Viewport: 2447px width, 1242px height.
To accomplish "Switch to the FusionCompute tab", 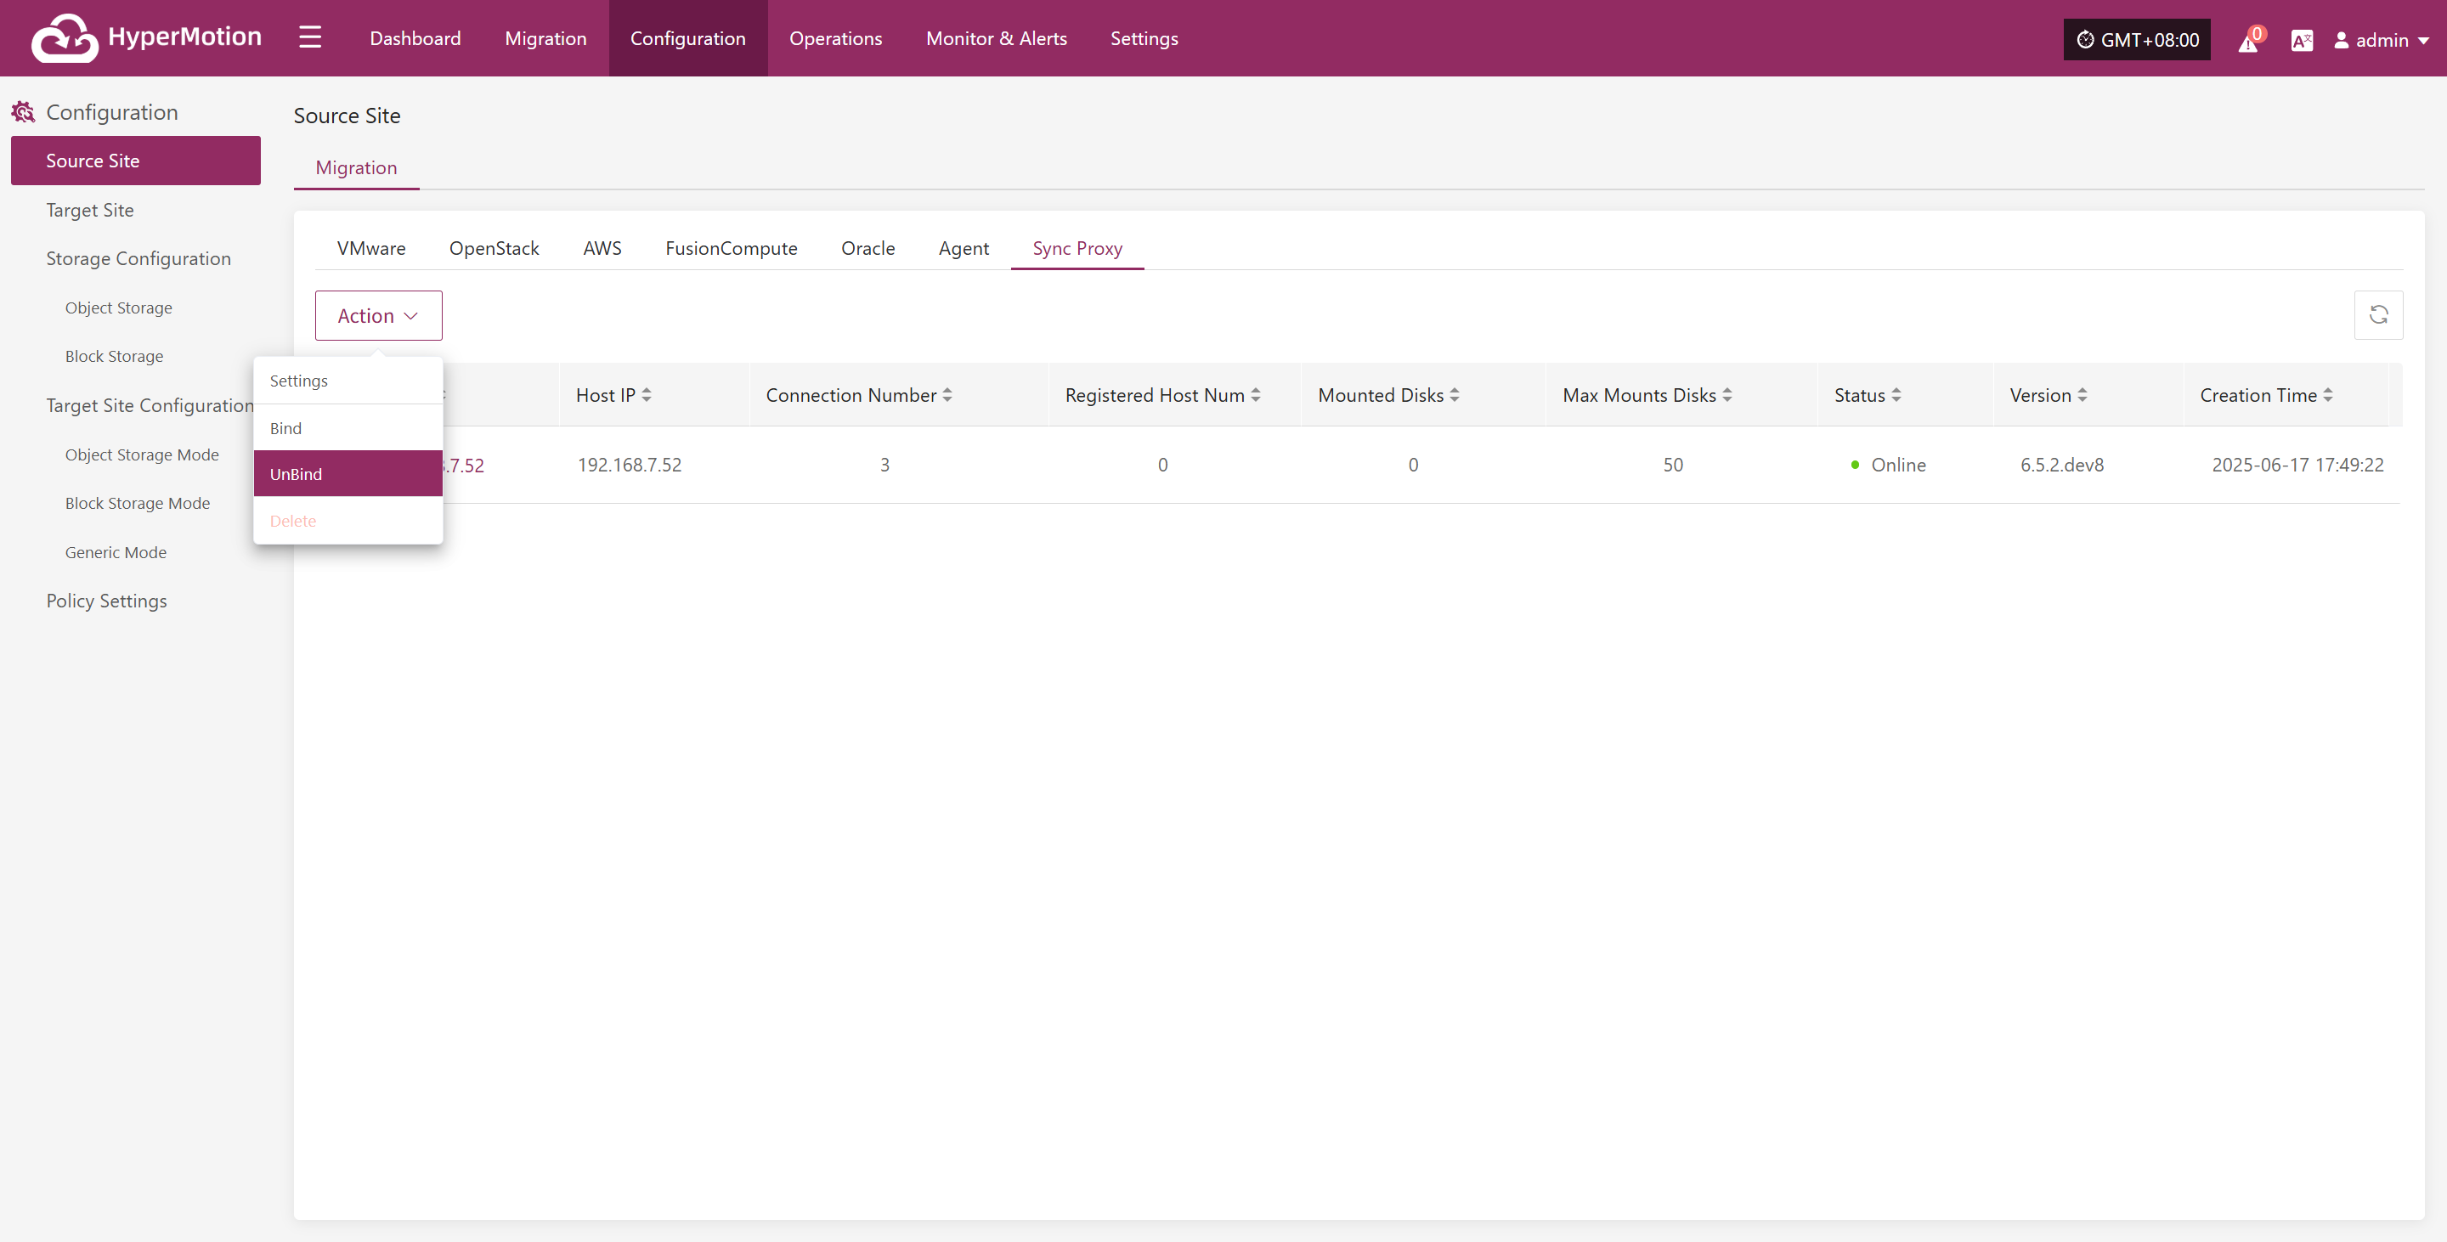I will click(x=732, y=248).
